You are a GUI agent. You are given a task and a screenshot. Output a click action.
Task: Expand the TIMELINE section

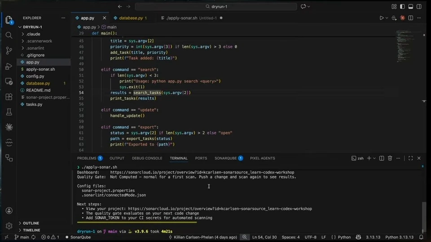(x=31, y=230)
